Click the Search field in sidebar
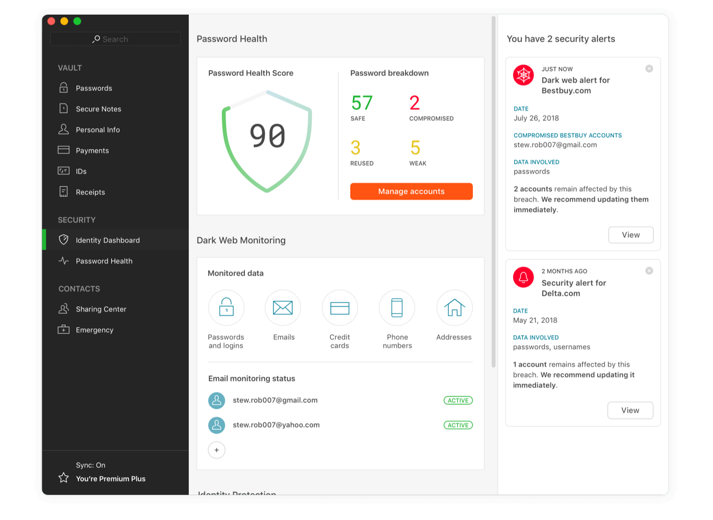 point(115,39)
